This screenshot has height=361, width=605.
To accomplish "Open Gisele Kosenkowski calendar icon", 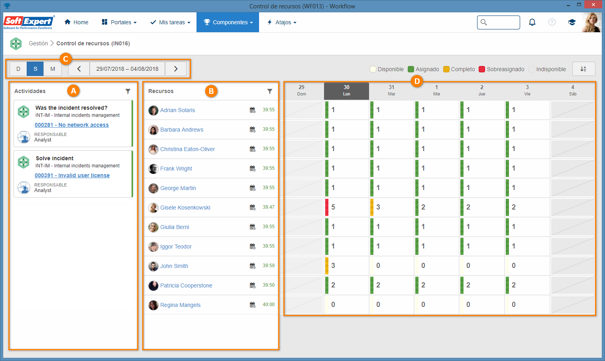I will 253,208.
